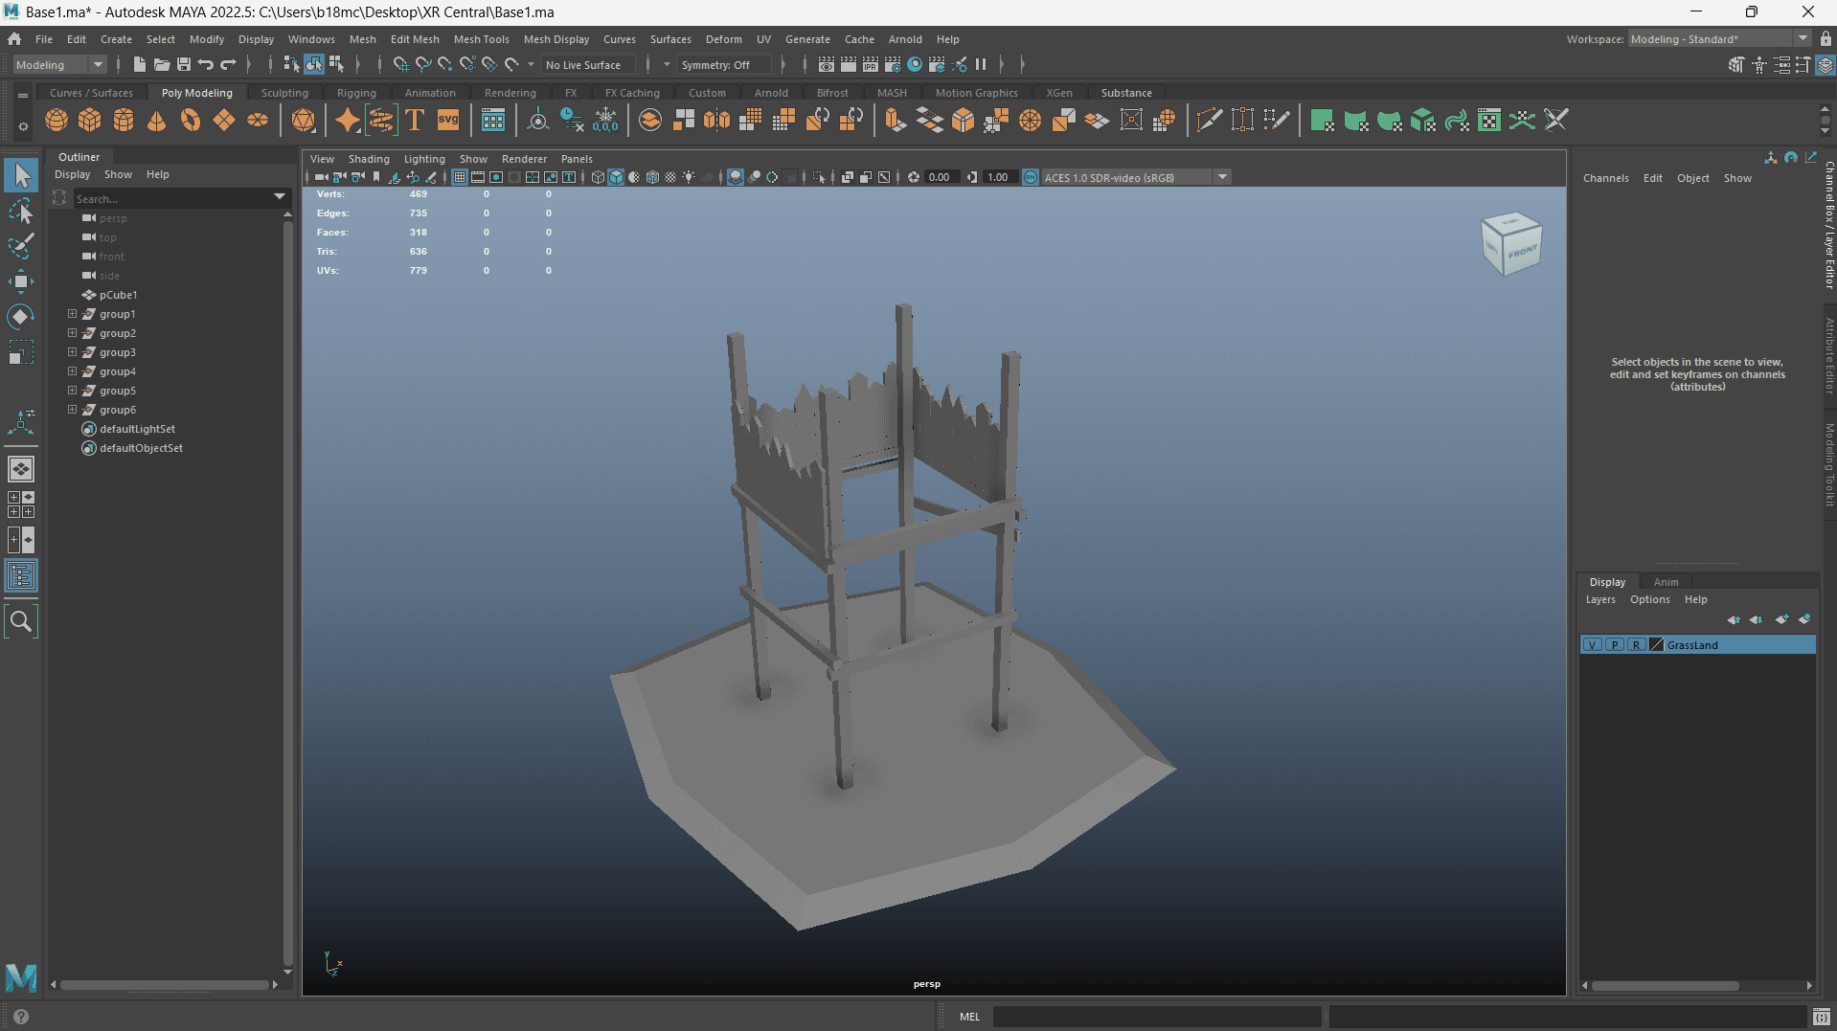Toggle visibility V on GrassLand layer

1592,645
